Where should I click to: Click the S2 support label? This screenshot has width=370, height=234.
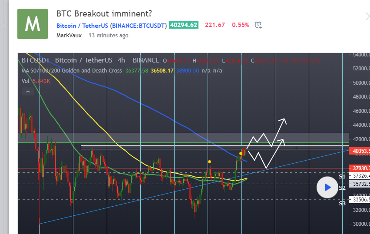pos(342,188)
